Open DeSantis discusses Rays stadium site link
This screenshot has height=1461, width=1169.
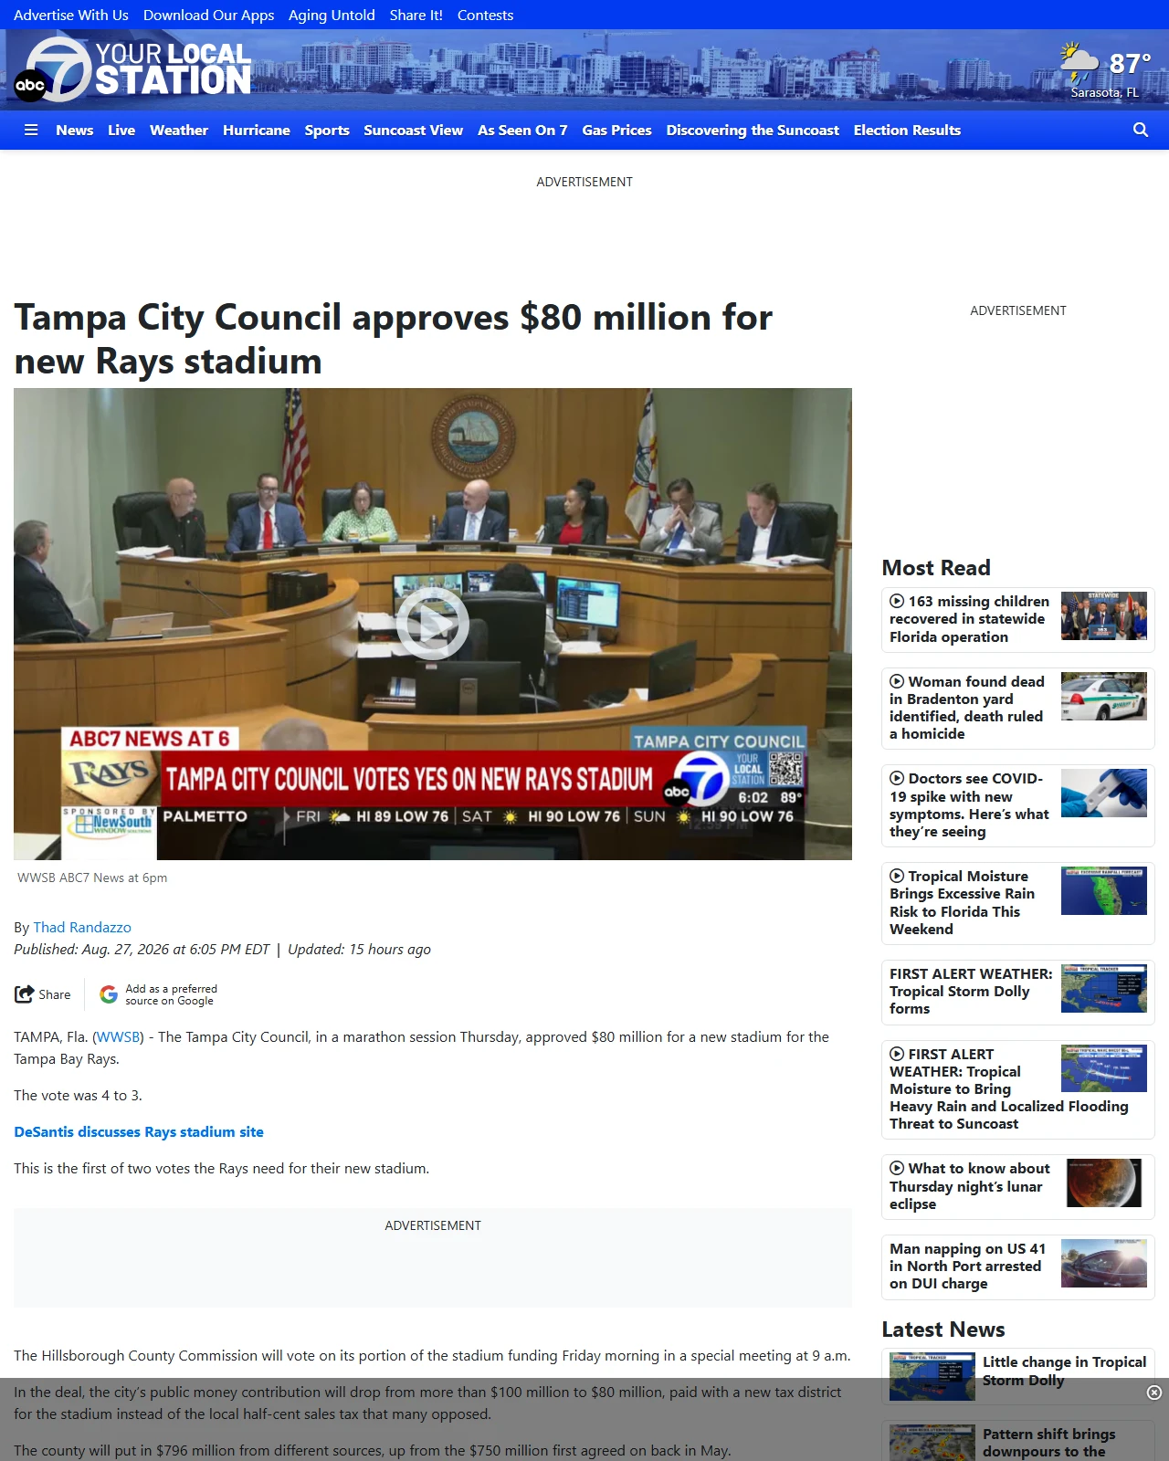click(x=139, y=1131)
